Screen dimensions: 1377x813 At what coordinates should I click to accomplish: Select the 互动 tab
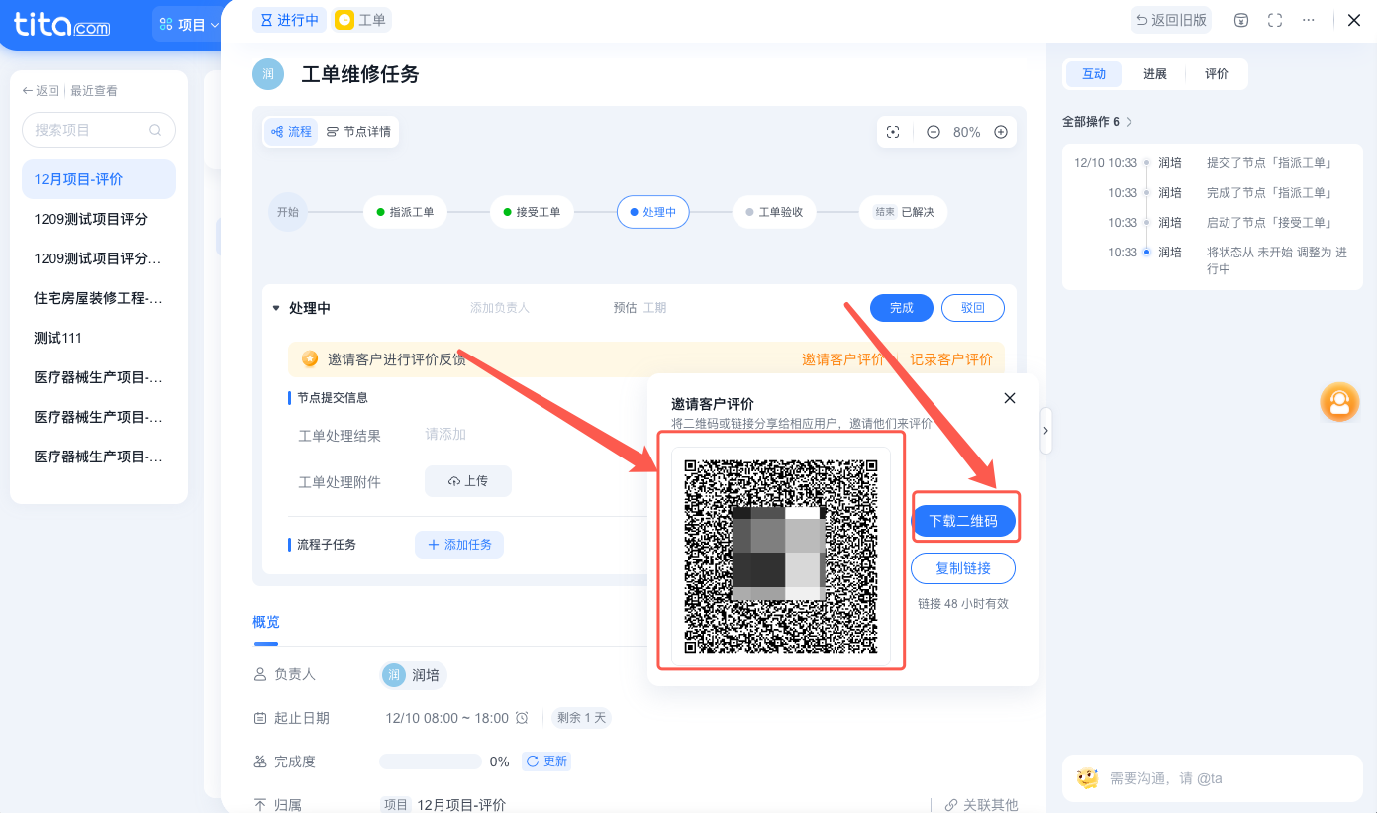(1094, 74)
